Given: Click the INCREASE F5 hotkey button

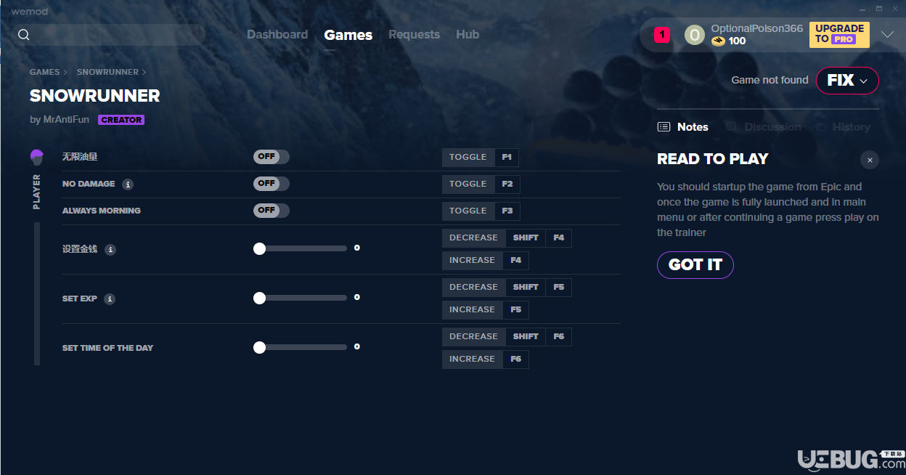Looking at the screenshot, I should coord(486,310).
